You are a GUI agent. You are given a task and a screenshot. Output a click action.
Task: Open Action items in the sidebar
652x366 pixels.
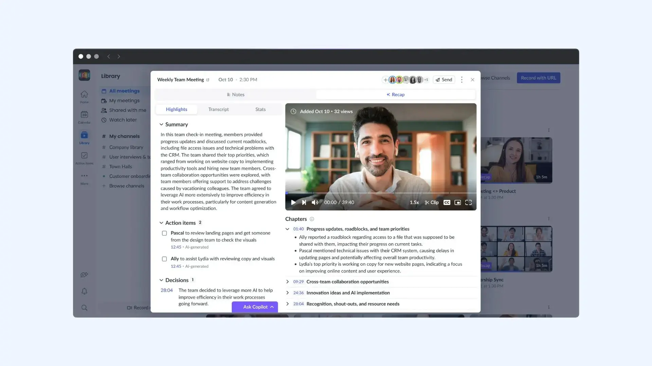pos(84,158)
